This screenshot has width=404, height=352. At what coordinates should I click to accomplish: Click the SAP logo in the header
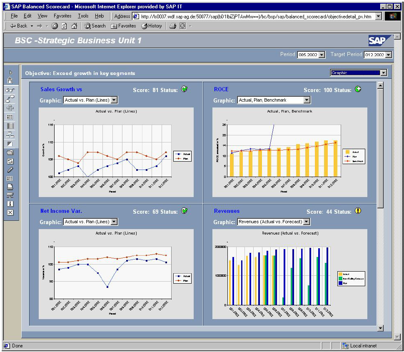coord(379,40)
